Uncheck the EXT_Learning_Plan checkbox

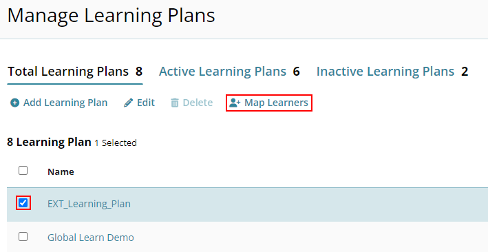click(x=23, y=203)
